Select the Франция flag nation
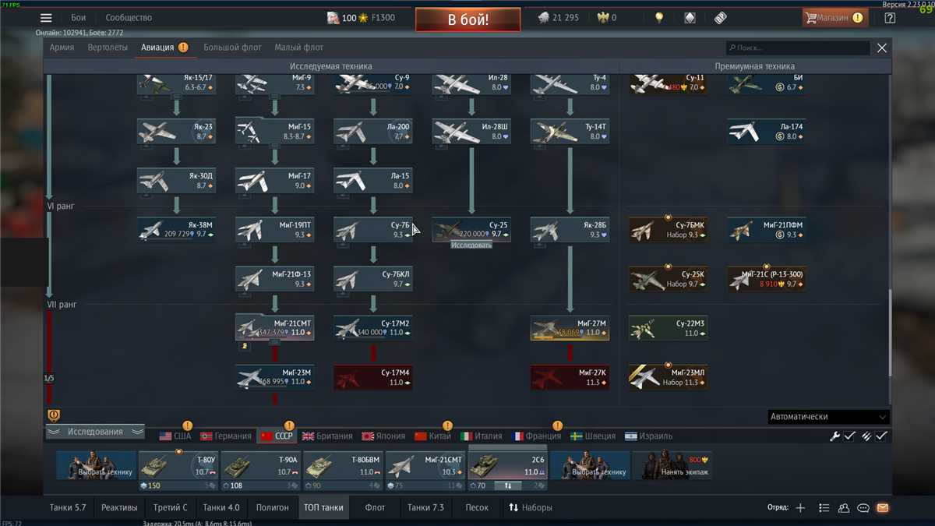The width and height of the screenshot is (935, 526). [x=538, y=436]
